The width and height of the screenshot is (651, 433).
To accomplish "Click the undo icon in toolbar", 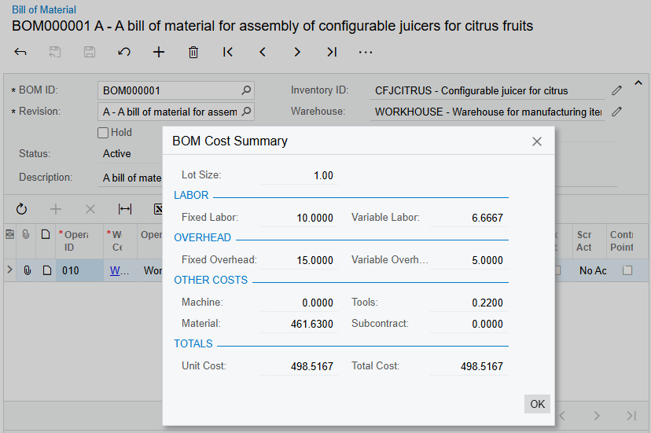I will (x=124, y=53).
